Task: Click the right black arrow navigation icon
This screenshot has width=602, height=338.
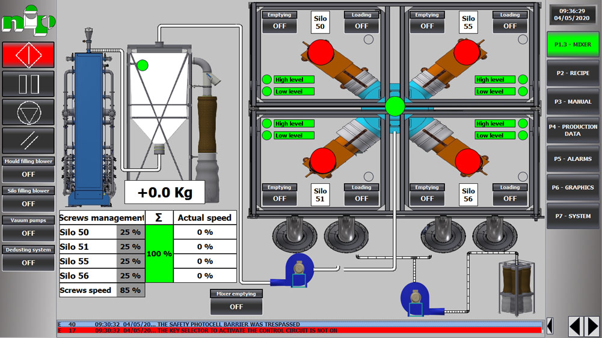Action: click(x=591, y=326)
